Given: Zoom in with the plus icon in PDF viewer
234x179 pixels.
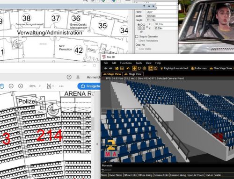Looking at the screenshot, I should [x=21, y=86].
